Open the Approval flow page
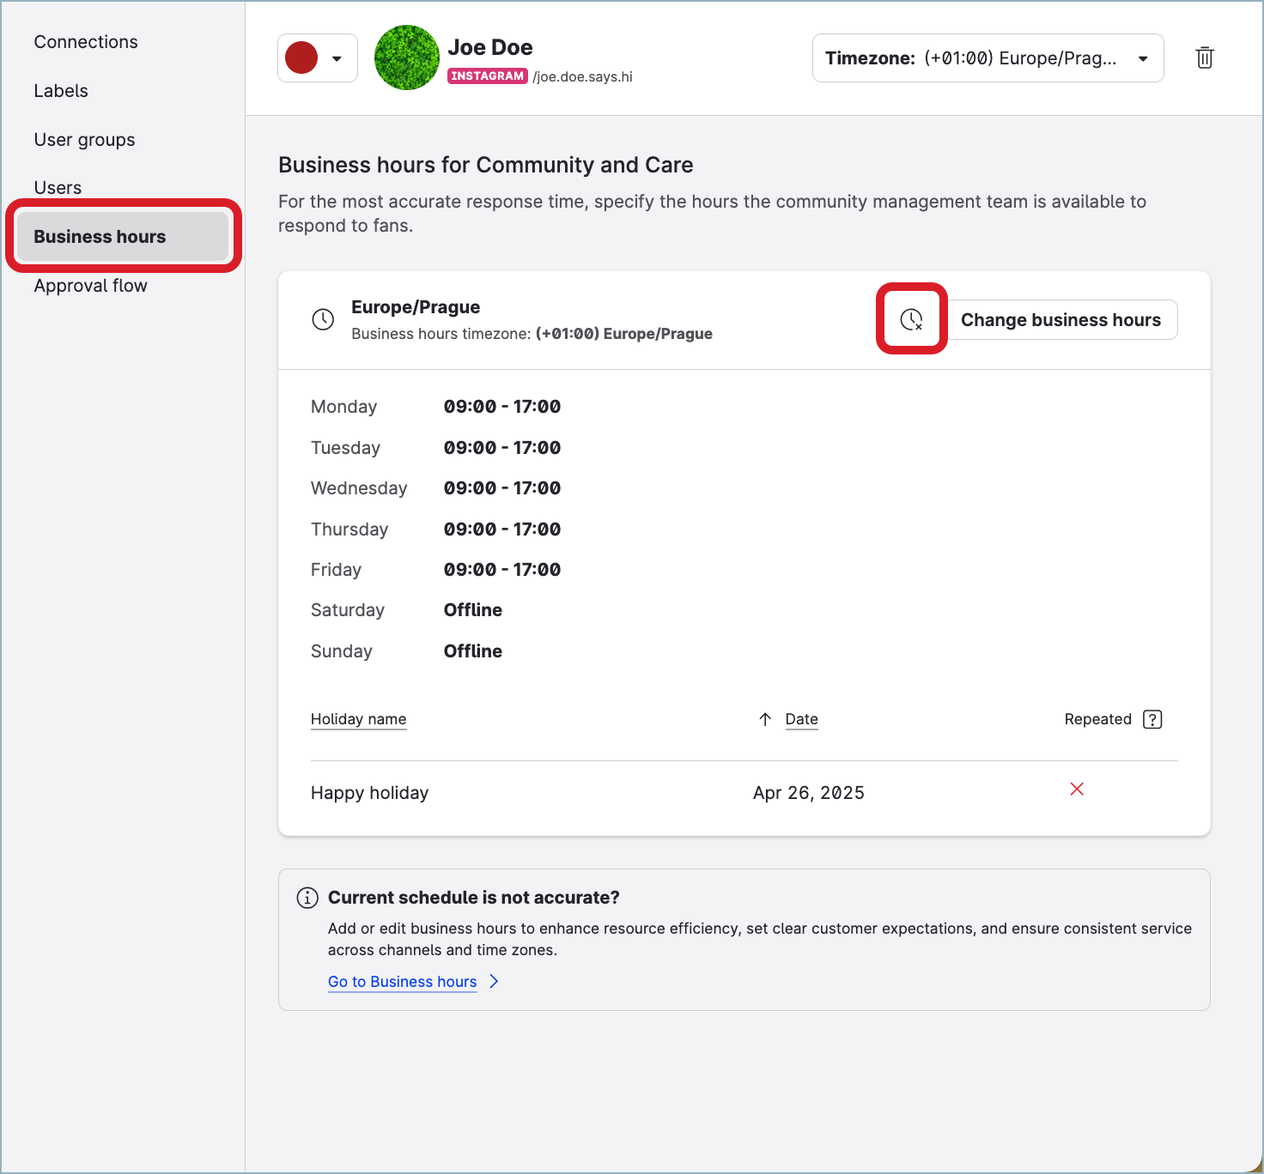 90,286
